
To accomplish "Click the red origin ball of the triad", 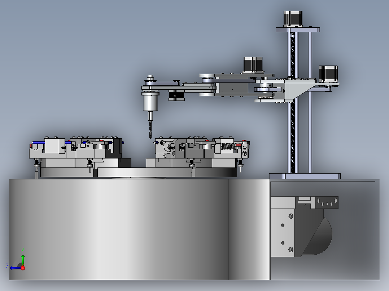I will point(23,268).
